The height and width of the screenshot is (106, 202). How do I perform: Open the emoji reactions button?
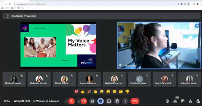pyautogui.click(x=100, y=101)
